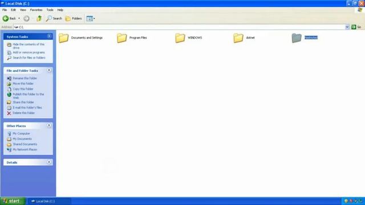The image size is (365, 205).
Task: Click Add or remove programs
Action: point(29,52)
